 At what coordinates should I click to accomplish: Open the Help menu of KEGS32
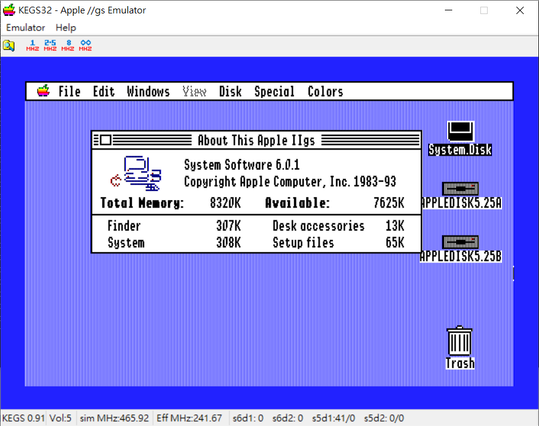point(65,27)
